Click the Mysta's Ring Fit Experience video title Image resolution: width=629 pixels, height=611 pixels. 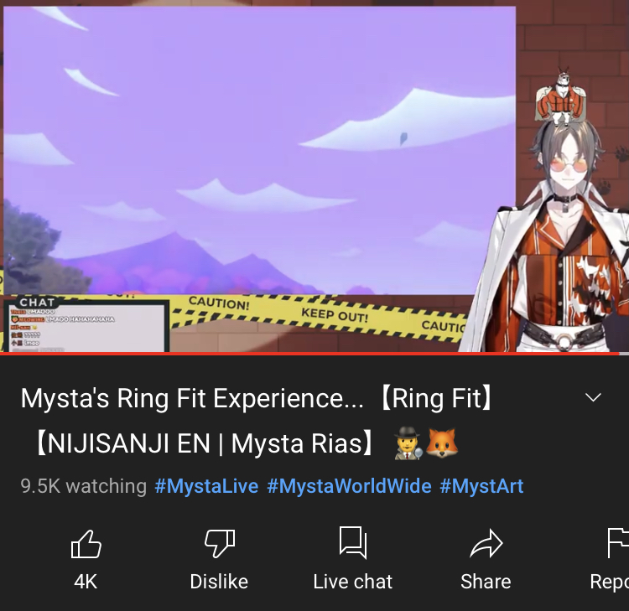(x=257, y=421)
